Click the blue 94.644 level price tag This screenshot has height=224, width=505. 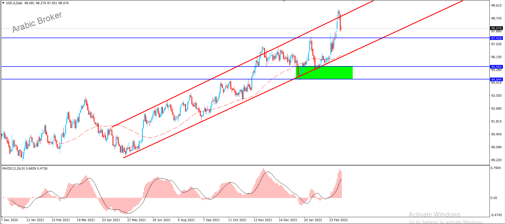tap(496, 79)
